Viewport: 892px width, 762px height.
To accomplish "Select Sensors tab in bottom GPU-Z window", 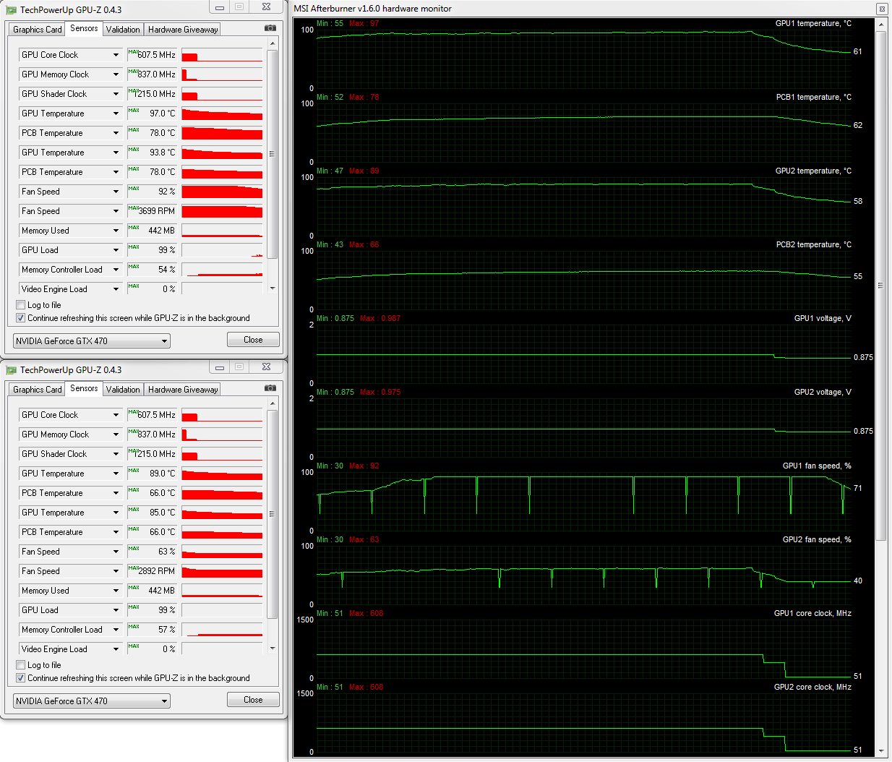I will (84, 388).
